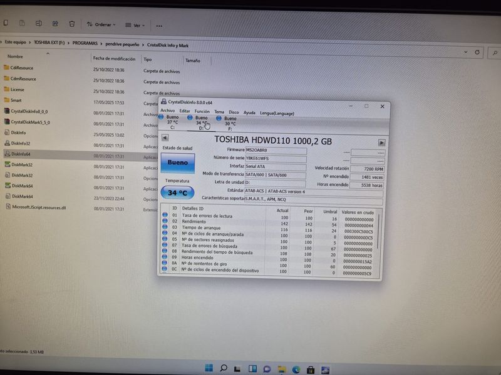
Task: Select the Horas encendido attribute row
Action: coord(268,258)
